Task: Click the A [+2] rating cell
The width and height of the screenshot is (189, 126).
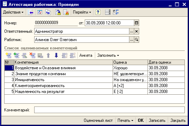Action: tap(130, 86)
